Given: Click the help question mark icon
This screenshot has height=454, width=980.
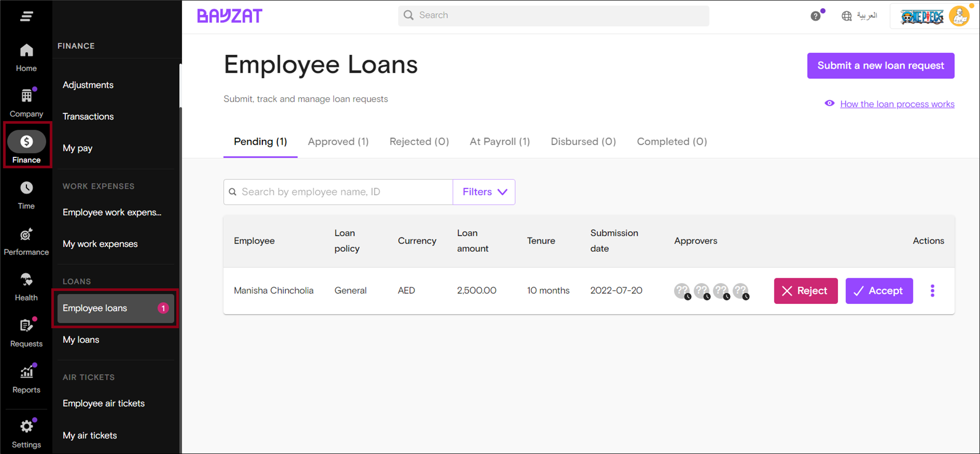Looking at the screenshot, I should 815,16.
